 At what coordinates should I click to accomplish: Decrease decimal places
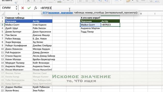157,1
